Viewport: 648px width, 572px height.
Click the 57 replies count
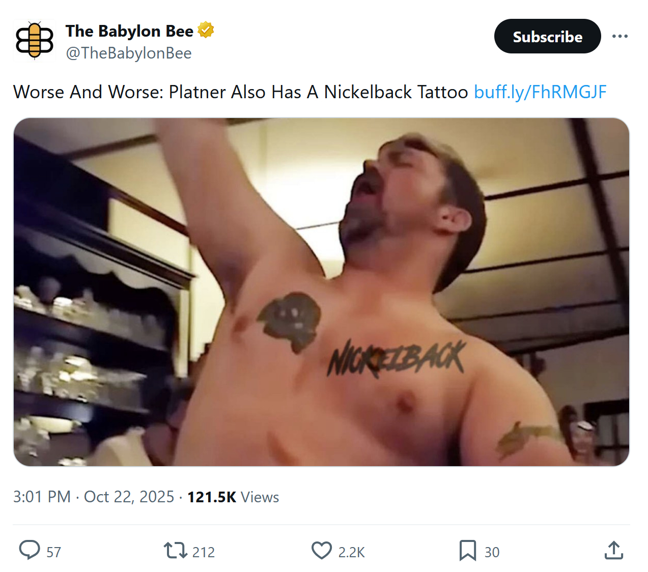[54, 552]
